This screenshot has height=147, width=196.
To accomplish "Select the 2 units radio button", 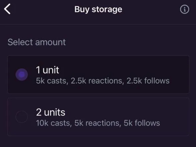I will (22, 117).
